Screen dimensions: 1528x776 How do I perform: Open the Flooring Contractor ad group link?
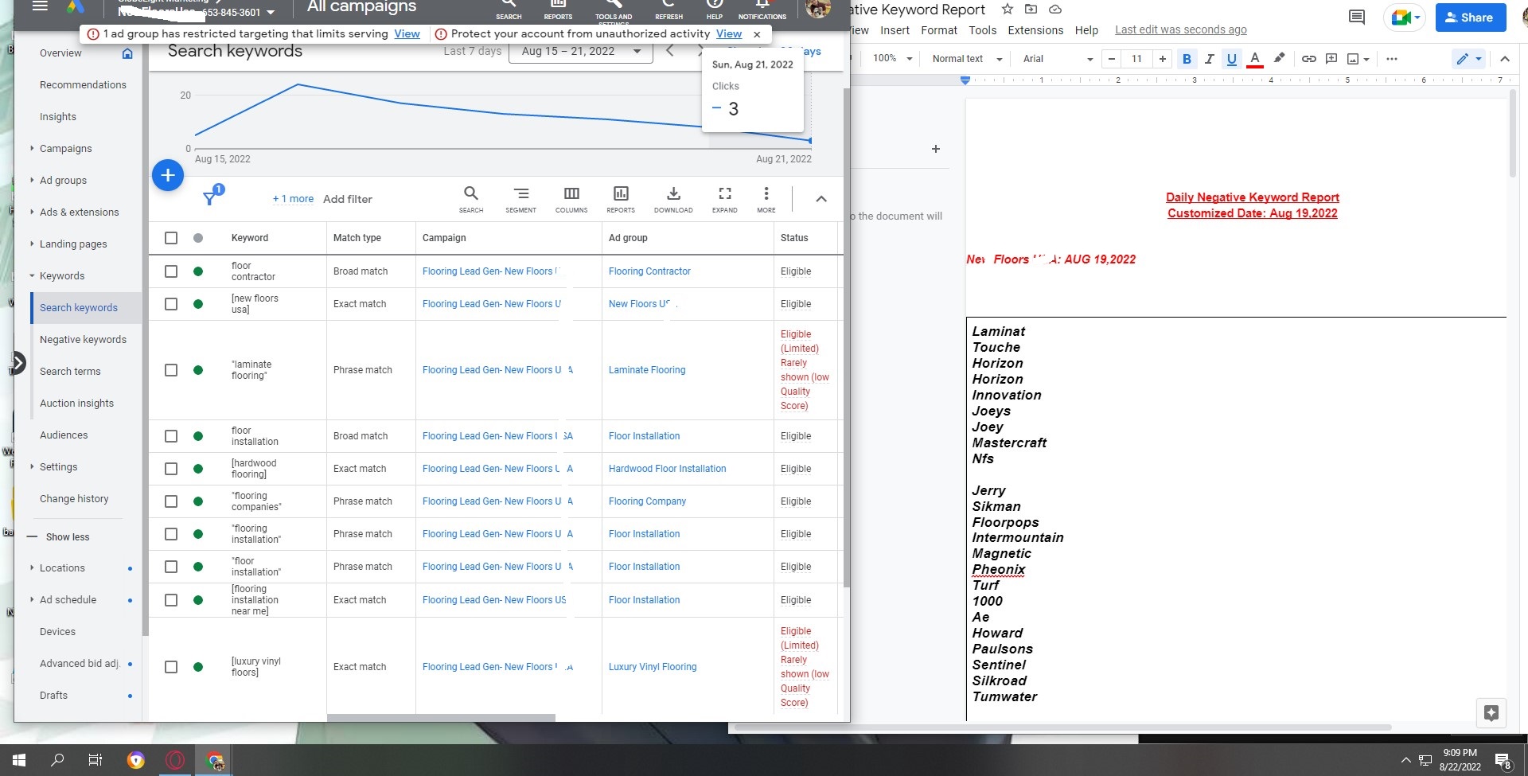(649, 271)
